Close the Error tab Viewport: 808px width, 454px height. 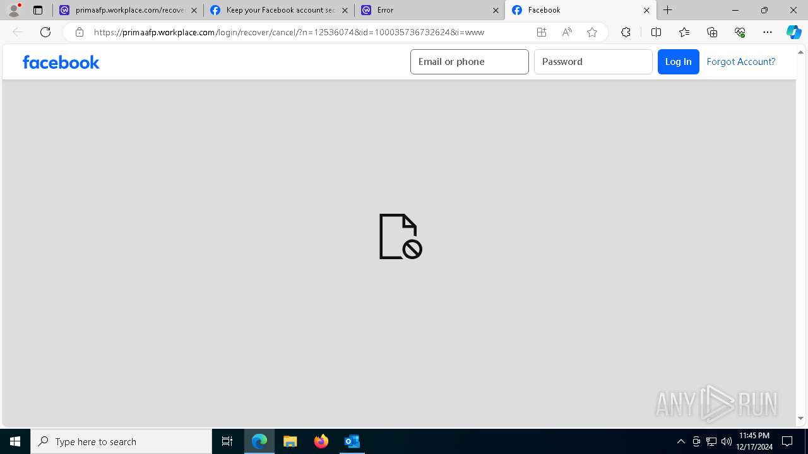[x=496, y=10]
